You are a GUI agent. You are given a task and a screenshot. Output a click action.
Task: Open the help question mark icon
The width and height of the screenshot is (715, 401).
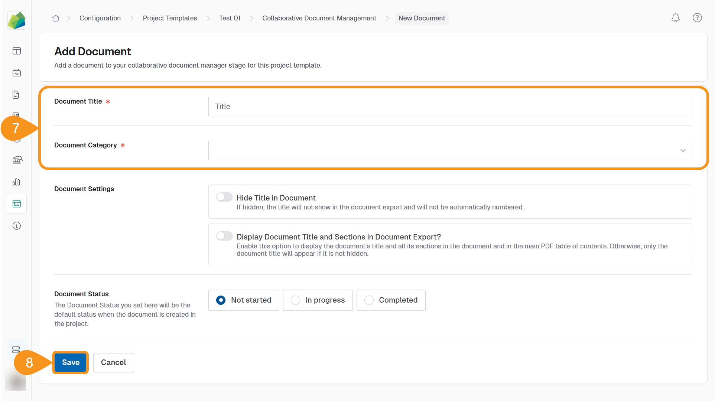(697, 18)
